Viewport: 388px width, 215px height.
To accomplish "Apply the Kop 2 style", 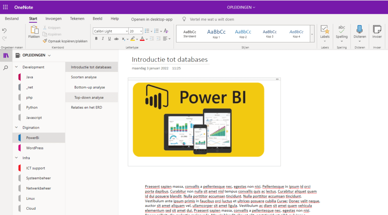I will (x=243, y=34).
